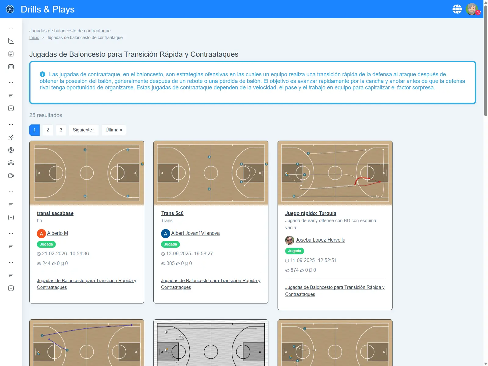488x366 pixels.
Task: Click the Inicio breadcrumb link
Action: click(34, 38)
